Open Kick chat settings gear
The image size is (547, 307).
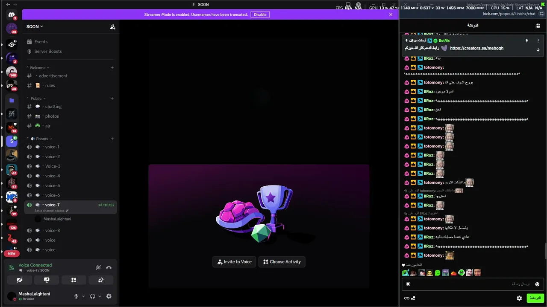tap(519, 298)
